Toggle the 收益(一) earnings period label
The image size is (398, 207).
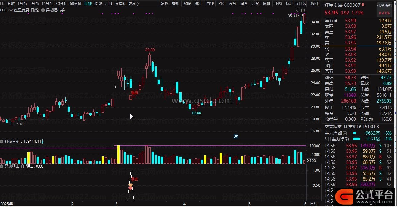(331, 119)
